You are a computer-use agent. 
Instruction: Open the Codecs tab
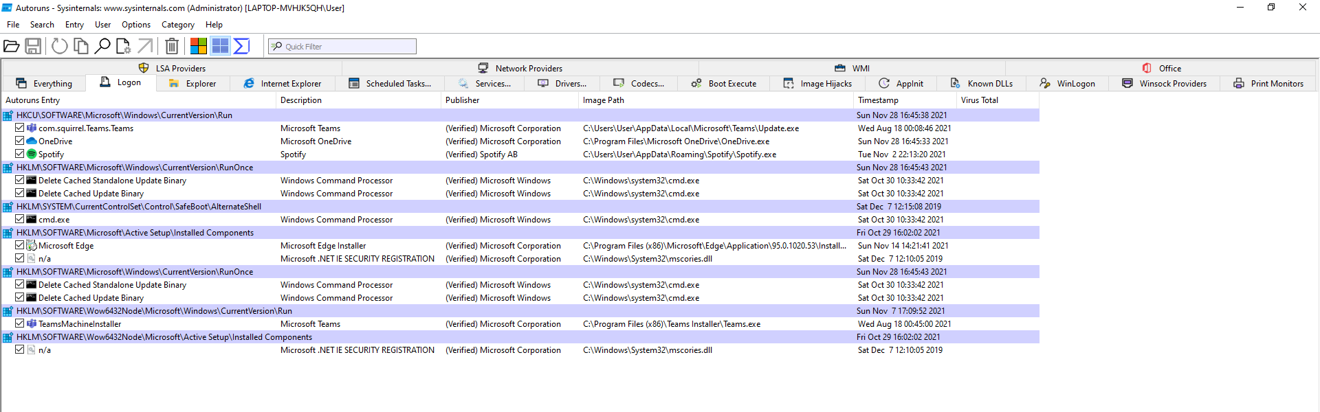[639, 84]
